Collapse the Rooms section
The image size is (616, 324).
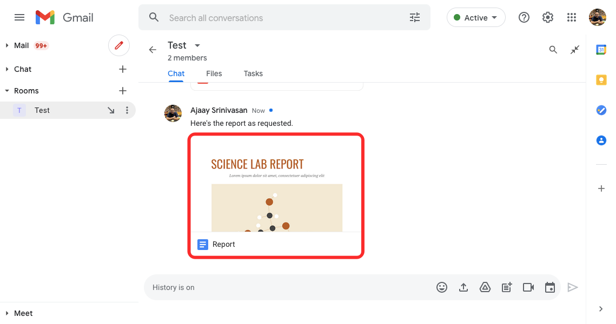(x=7, y=91)
